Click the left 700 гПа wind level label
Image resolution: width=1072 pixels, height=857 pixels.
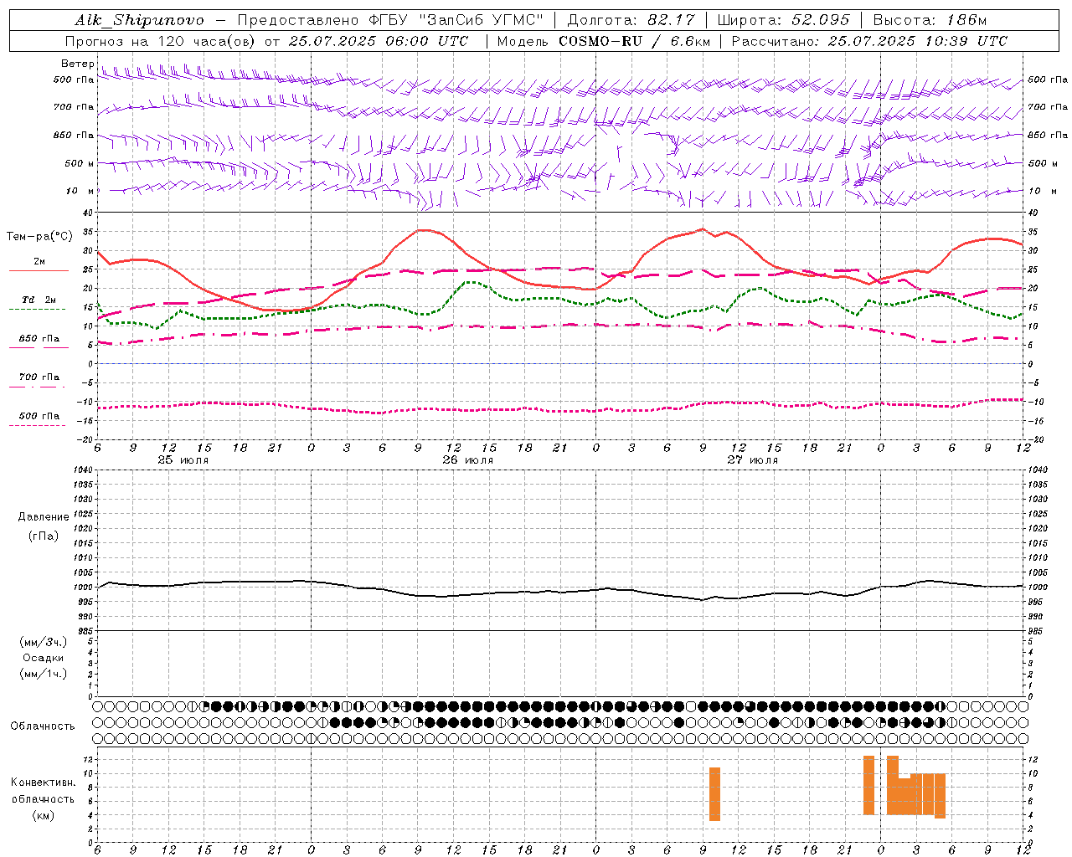(74, 107)
